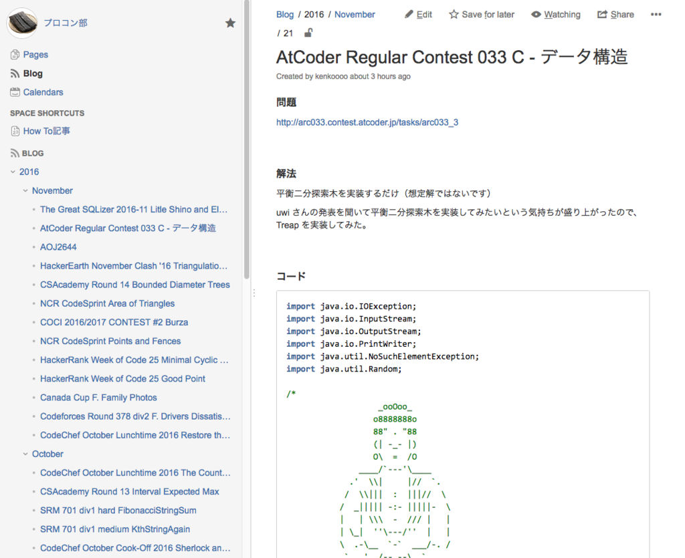Image resolution: width=685 pixels, height=558 pixels.
Task: Go to November in the breadcrumb
Action: (x=355, y=15)
